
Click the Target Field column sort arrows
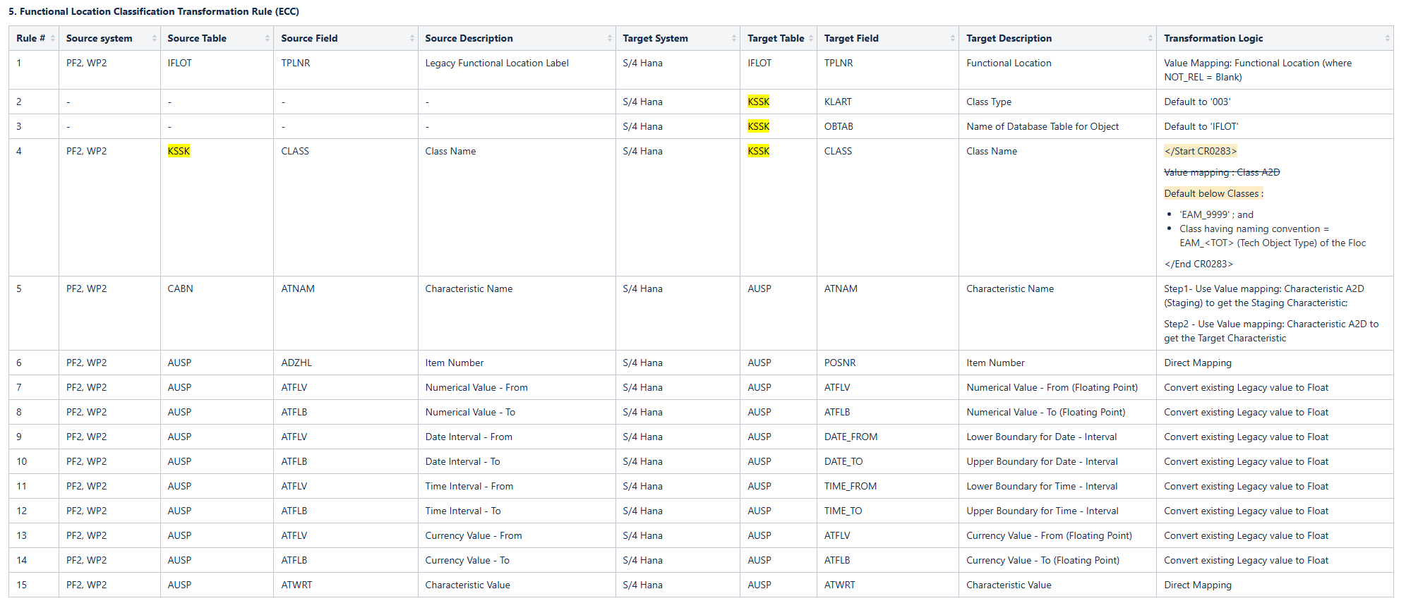tap(953, 38)
